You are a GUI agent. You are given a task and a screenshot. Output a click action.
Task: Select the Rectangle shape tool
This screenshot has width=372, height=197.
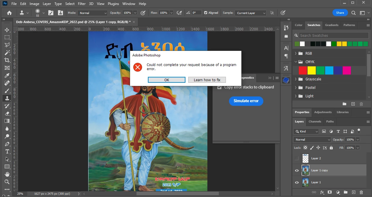point(7,167)
